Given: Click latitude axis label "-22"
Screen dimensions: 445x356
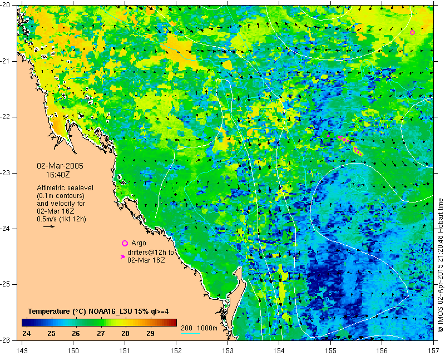Looking at the screenshot, I should coord(6,117).
